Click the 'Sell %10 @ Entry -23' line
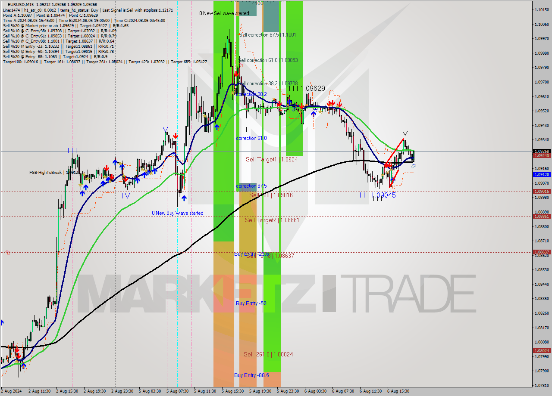 click(58, 46)
